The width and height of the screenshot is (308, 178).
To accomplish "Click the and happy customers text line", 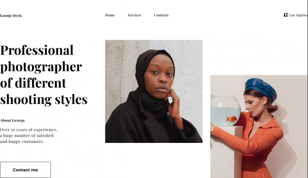I will tap(22, 142).
